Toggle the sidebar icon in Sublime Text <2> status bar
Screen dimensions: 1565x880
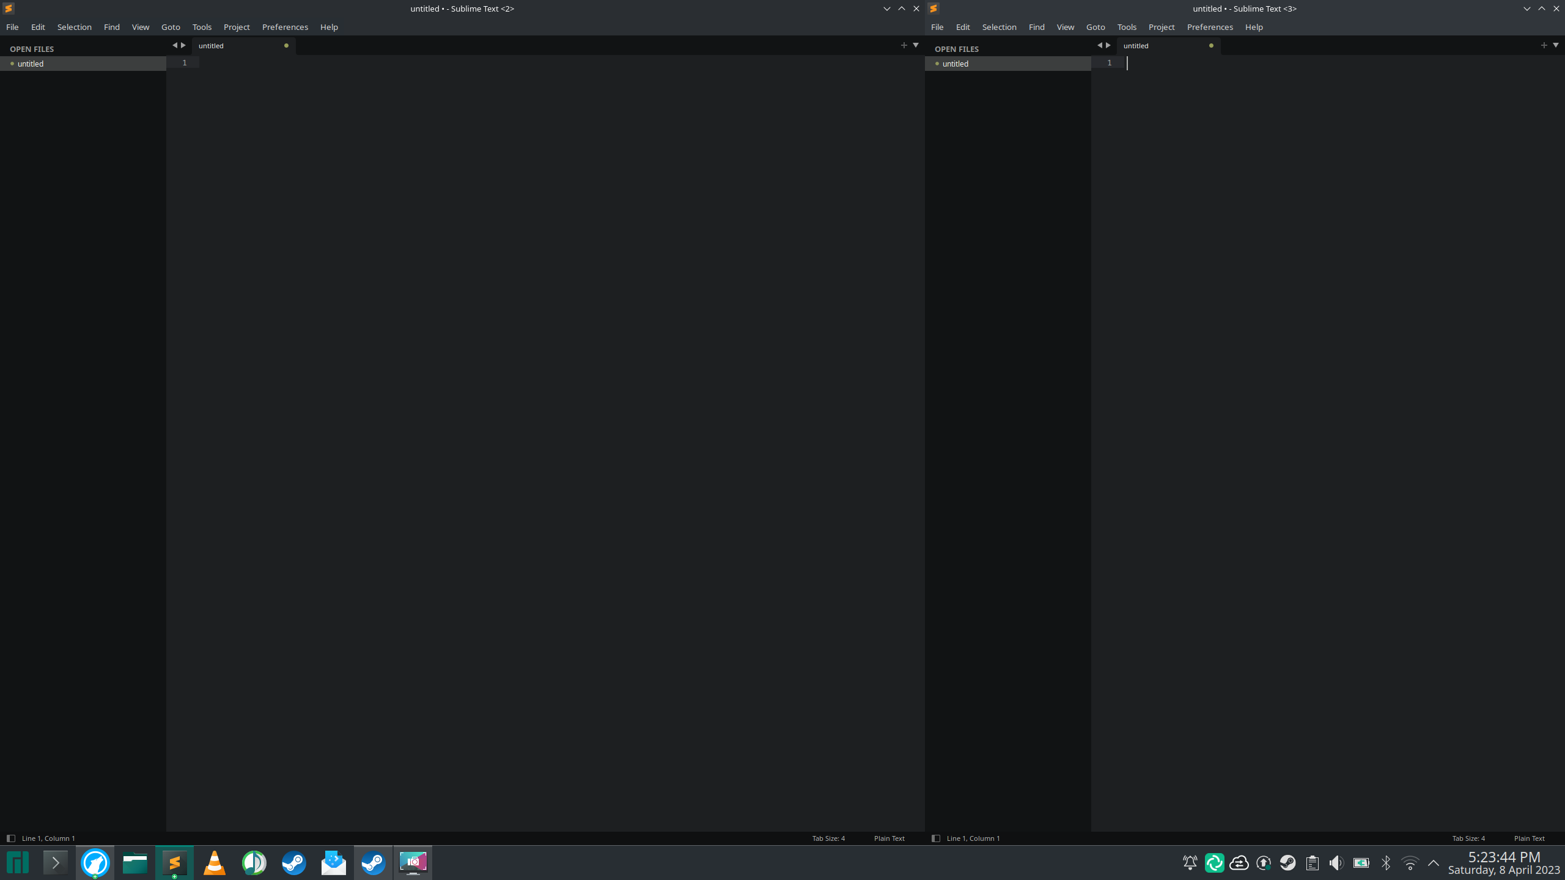point(10,838)
